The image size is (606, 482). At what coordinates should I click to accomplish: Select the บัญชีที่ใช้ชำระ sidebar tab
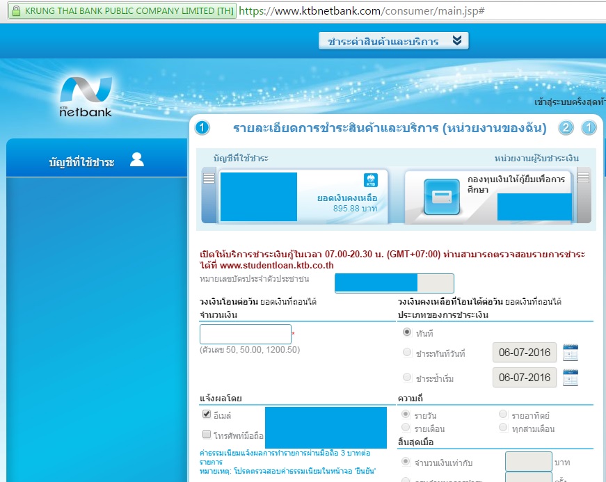(97, 159)
